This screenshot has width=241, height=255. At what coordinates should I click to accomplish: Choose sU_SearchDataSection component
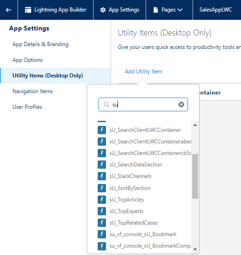135,165
